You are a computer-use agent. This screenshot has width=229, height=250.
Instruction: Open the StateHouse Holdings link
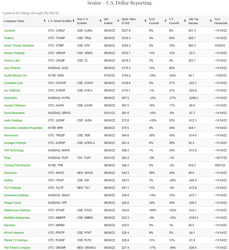coord(17,210)
